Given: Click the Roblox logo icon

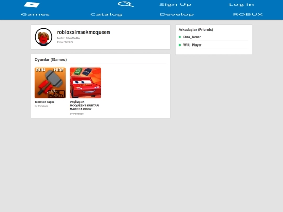Looking at the screenshot, I should point(32,5).
